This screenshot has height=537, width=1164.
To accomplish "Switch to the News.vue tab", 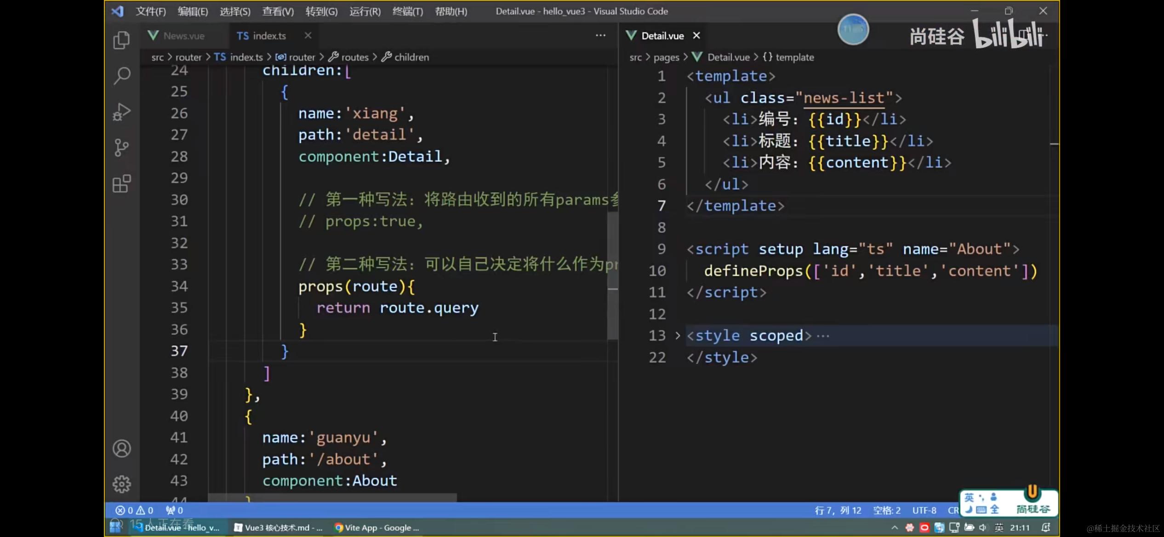I will (x=183, y=36).
